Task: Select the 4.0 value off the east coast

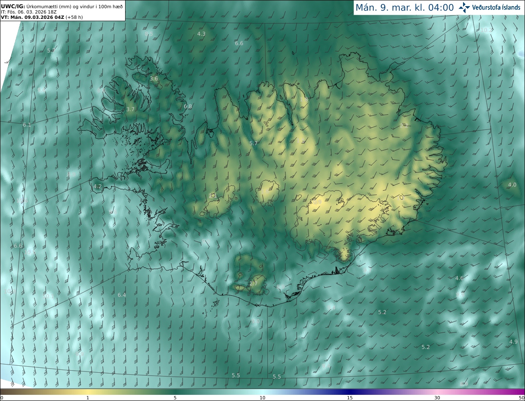Action: pyautogui.click(x=512, y=185)
